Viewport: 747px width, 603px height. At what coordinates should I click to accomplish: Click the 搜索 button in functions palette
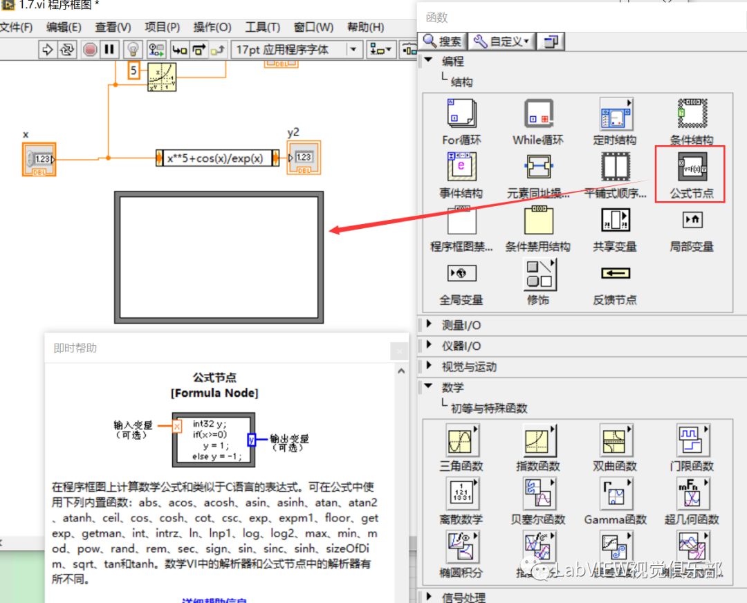(x=441, y=40)
